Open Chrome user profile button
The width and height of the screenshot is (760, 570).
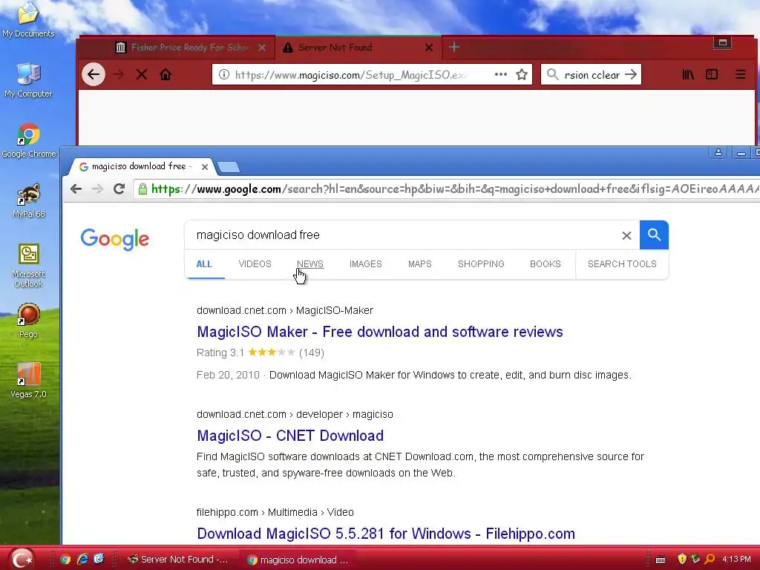click(x=718, y=153)
